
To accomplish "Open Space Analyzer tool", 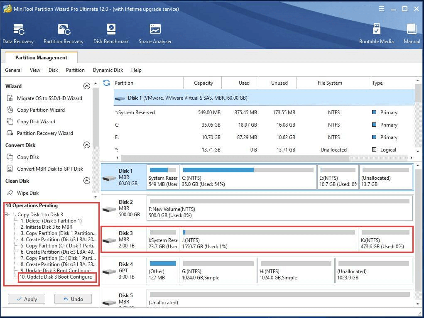I will pyautogui.click(x=155, y=34).
